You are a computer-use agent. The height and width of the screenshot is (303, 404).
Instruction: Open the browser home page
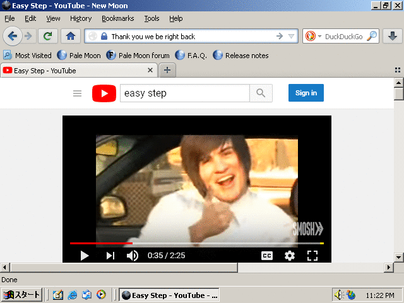[70, 36]
